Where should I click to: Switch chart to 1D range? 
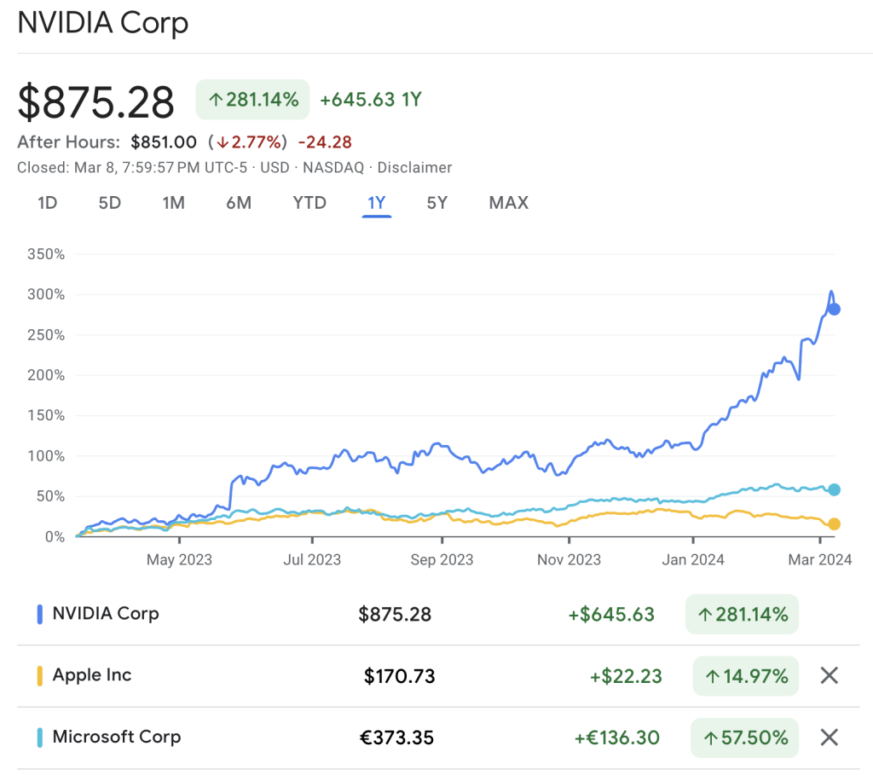(48, 203)
